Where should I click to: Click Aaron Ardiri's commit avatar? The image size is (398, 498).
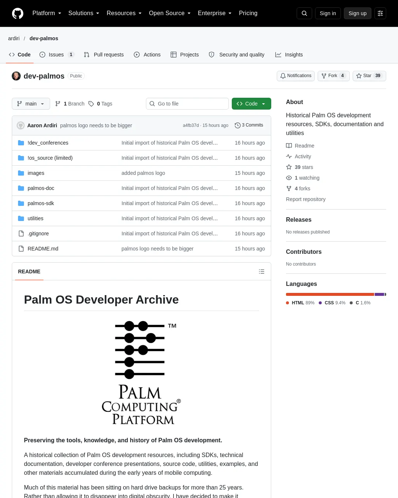21,125
